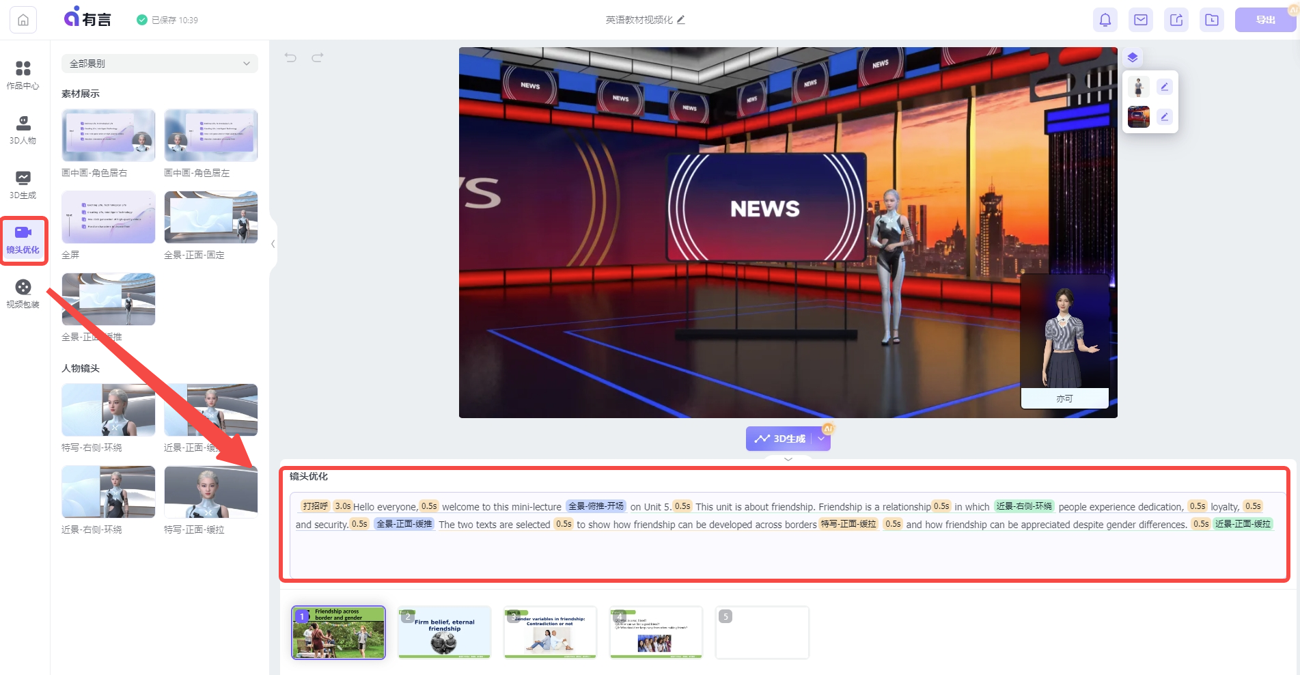Open the notification bell icon
This screenshot has width=1300, height=675.
tap(1105, 20)
